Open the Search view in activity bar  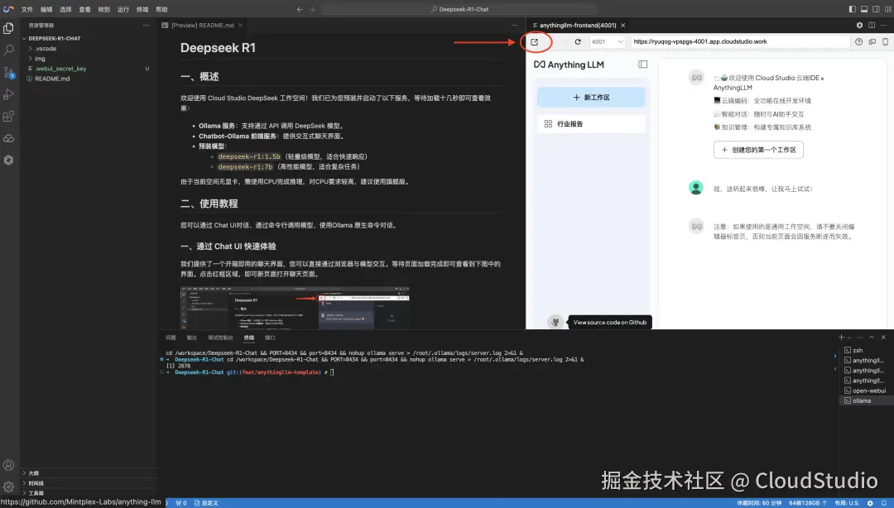pyautogui.click(x=10, y=50)
